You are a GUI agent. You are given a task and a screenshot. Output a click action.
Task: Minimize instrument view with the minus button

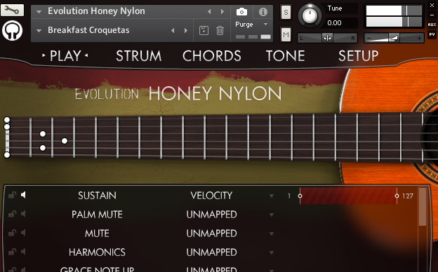[x=432, y=15]
